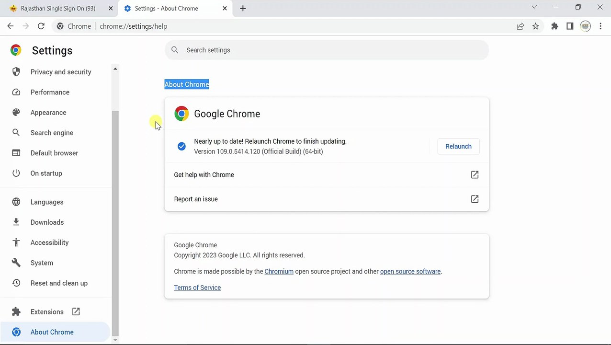Click the sidebar scroll down arrow
This screenshot has width=611, height=345.
coord(115,340)
